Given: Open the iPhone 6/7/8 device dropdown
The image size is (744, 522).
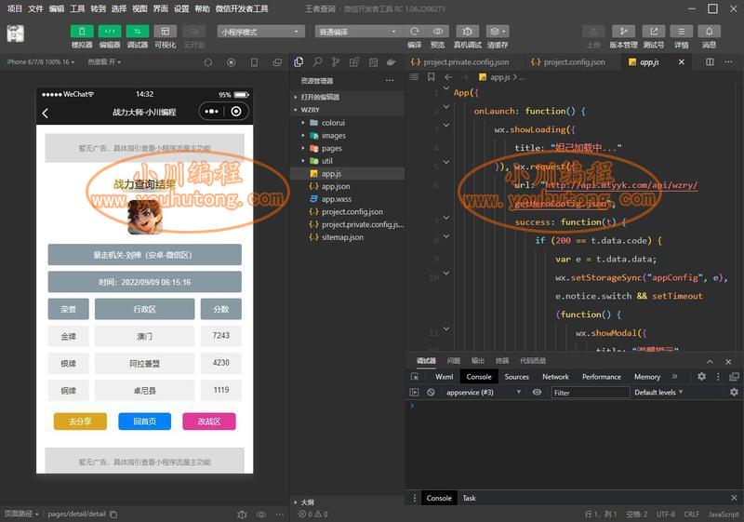Looking at the screenshot, I should (41, 62).
